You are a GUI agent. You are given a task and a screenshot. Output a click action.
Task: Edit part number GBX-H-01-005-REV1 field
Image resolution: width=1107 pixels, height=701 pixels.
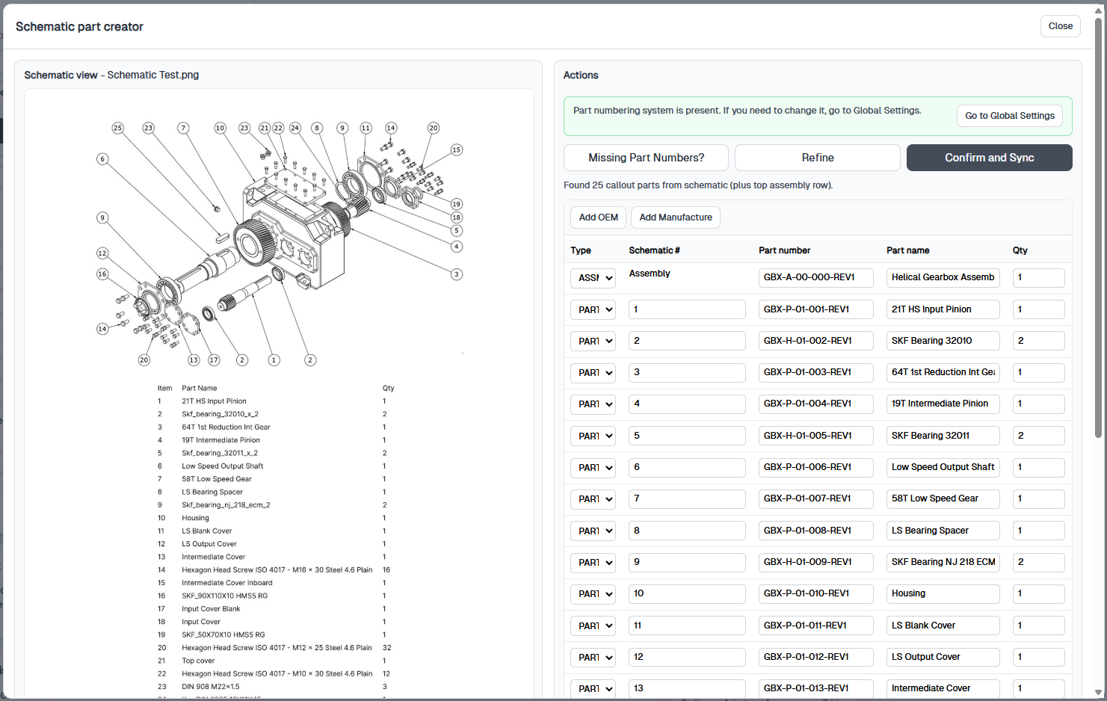click(x=815, y=436)
